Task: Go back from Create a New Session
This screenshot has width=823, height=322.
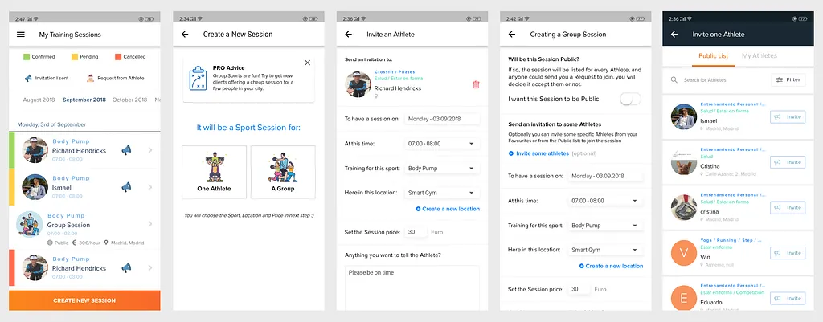Action: [x=185, y=34]
